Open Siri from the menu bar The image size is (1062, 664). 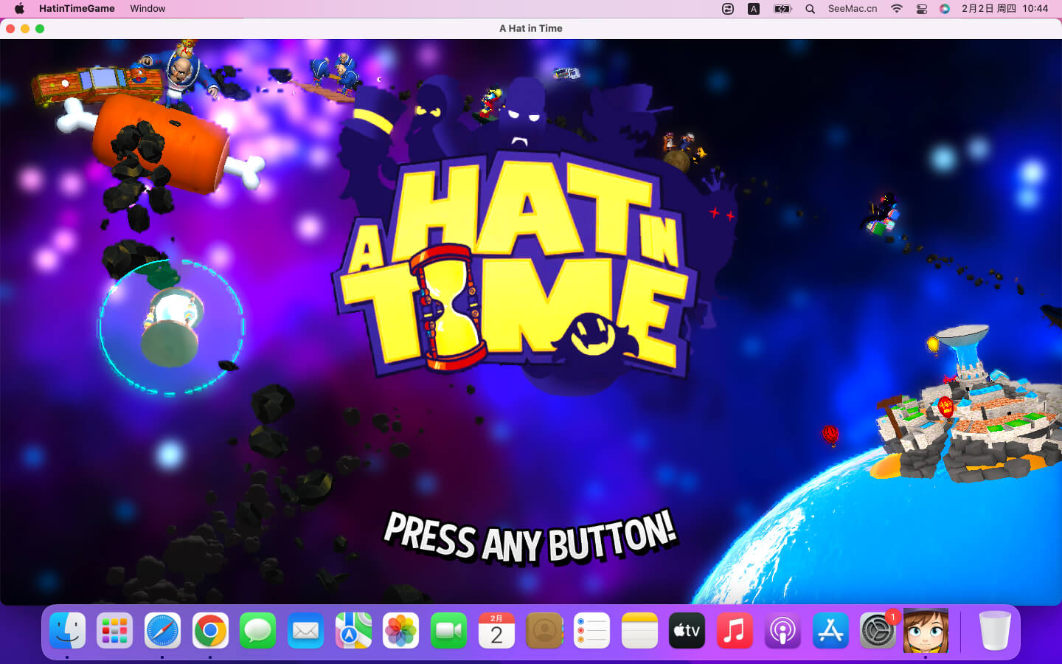click(944, 9)
